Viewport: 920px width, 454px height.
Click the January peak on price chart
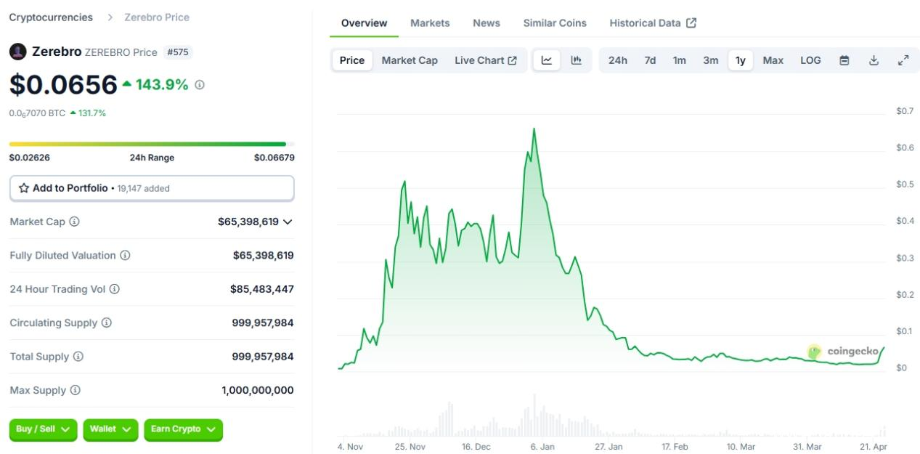pyautogui.click(x=534, y=129)
